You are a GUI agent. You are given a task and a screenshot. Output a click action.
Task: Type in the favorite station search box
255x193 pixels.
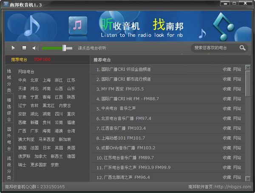[x=215, y=48]
